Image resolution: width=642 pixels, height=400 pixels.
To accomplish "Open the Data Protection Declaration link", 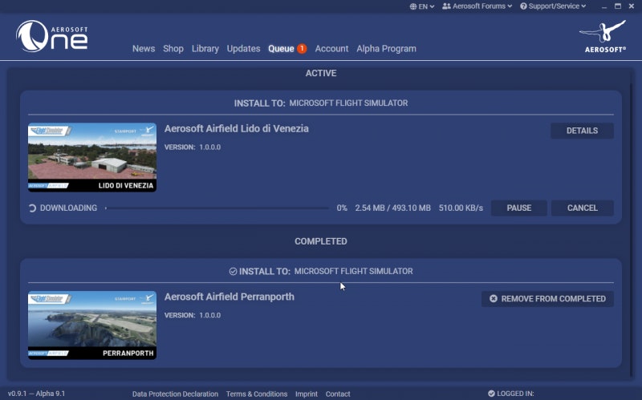I will (175, 394).
